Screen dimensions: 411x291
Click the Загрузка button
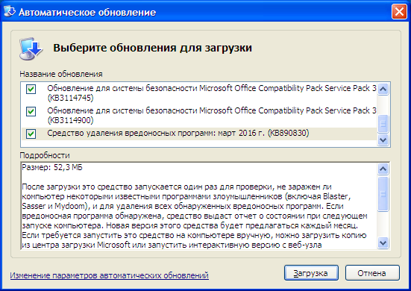311,273
